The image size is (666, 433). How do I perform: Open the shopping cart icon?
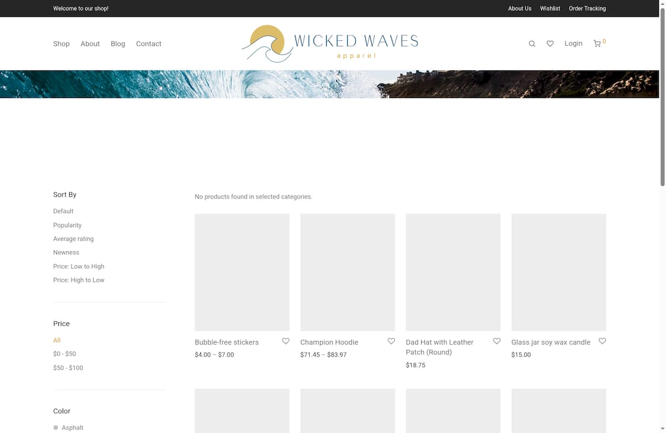pyautogui.click(x=597, y=44)
